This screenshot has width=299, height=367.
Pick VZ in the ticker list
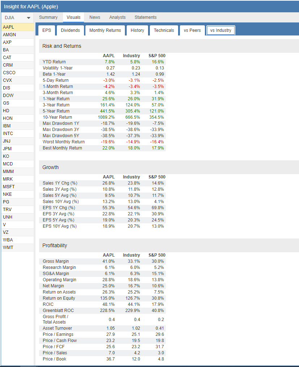pyautogui.click(x=17, y=232)
